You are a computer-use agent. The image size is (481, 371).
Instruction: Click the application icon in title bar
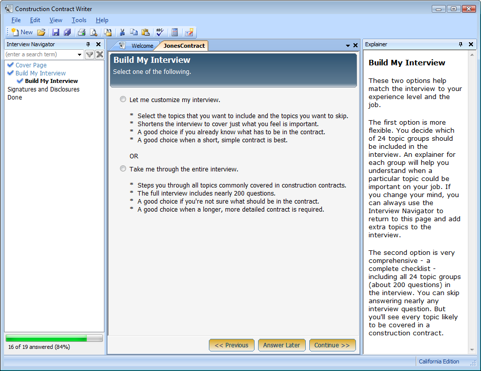coord(9,9)
